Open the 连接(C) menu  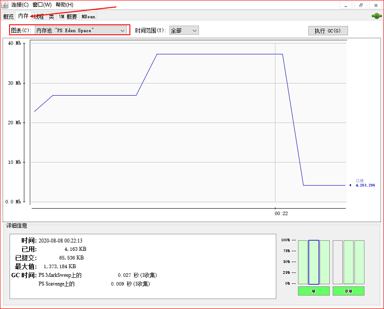(20, 5)
